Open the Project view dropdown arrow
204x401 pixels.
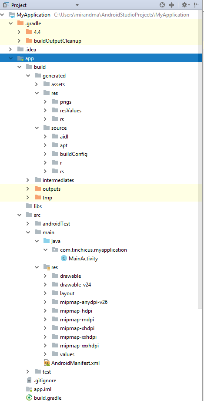(77, 5)
